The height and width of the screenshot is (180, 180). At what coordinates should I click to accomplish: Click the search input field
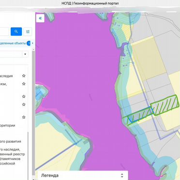click(x=4, y=31)
